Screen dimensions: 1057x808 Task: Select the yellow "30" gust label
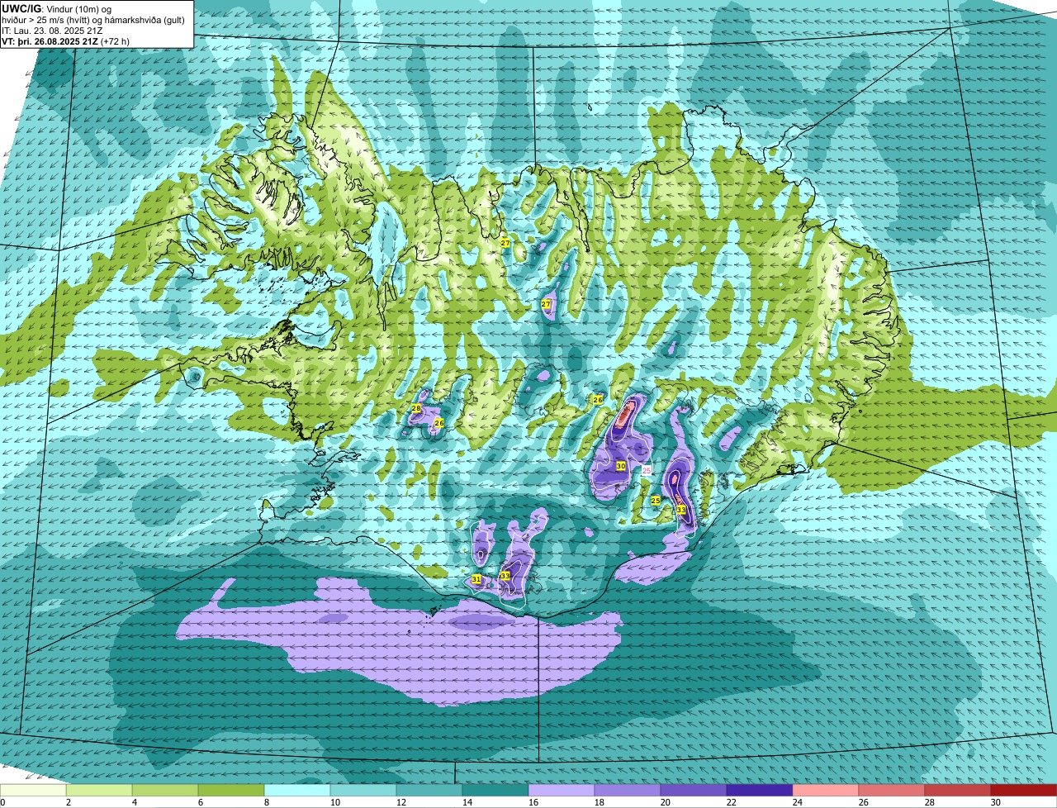[x=621, y=466]
